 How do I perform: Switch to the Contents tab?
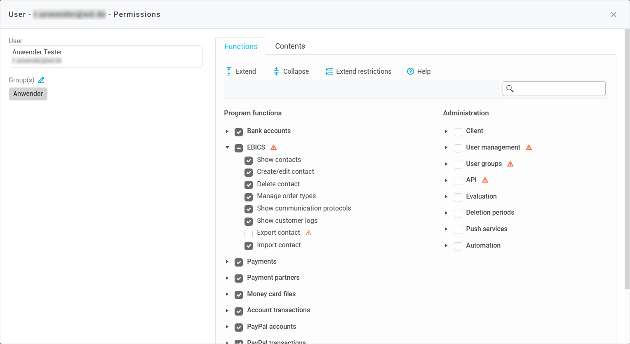tap(290, 46)
